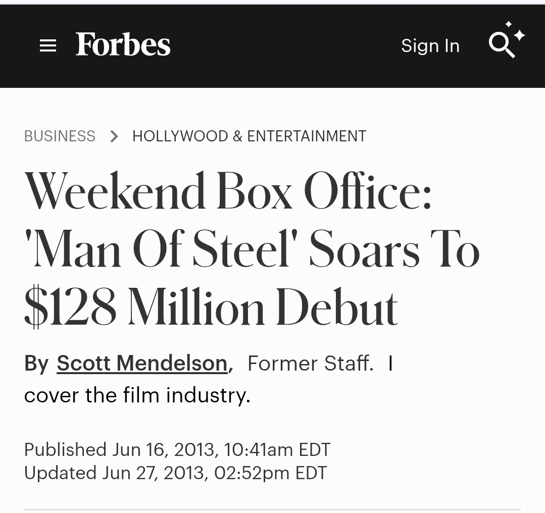Screen dimensions: 545x513
Task: Click the sparkle stars beside search
Action: click(516, 31)
